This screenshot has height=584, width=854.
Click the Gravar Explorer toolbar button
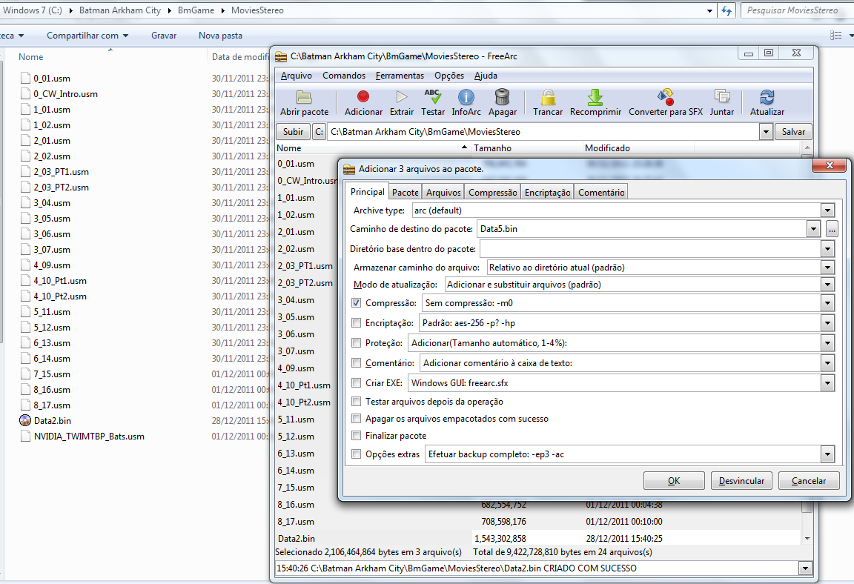[x=164, y=36]
